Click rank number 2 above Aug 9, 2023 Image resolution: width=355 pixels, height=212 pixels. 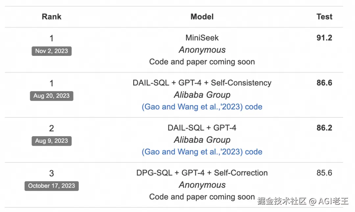pyautogui.click(x=52, y=128)
